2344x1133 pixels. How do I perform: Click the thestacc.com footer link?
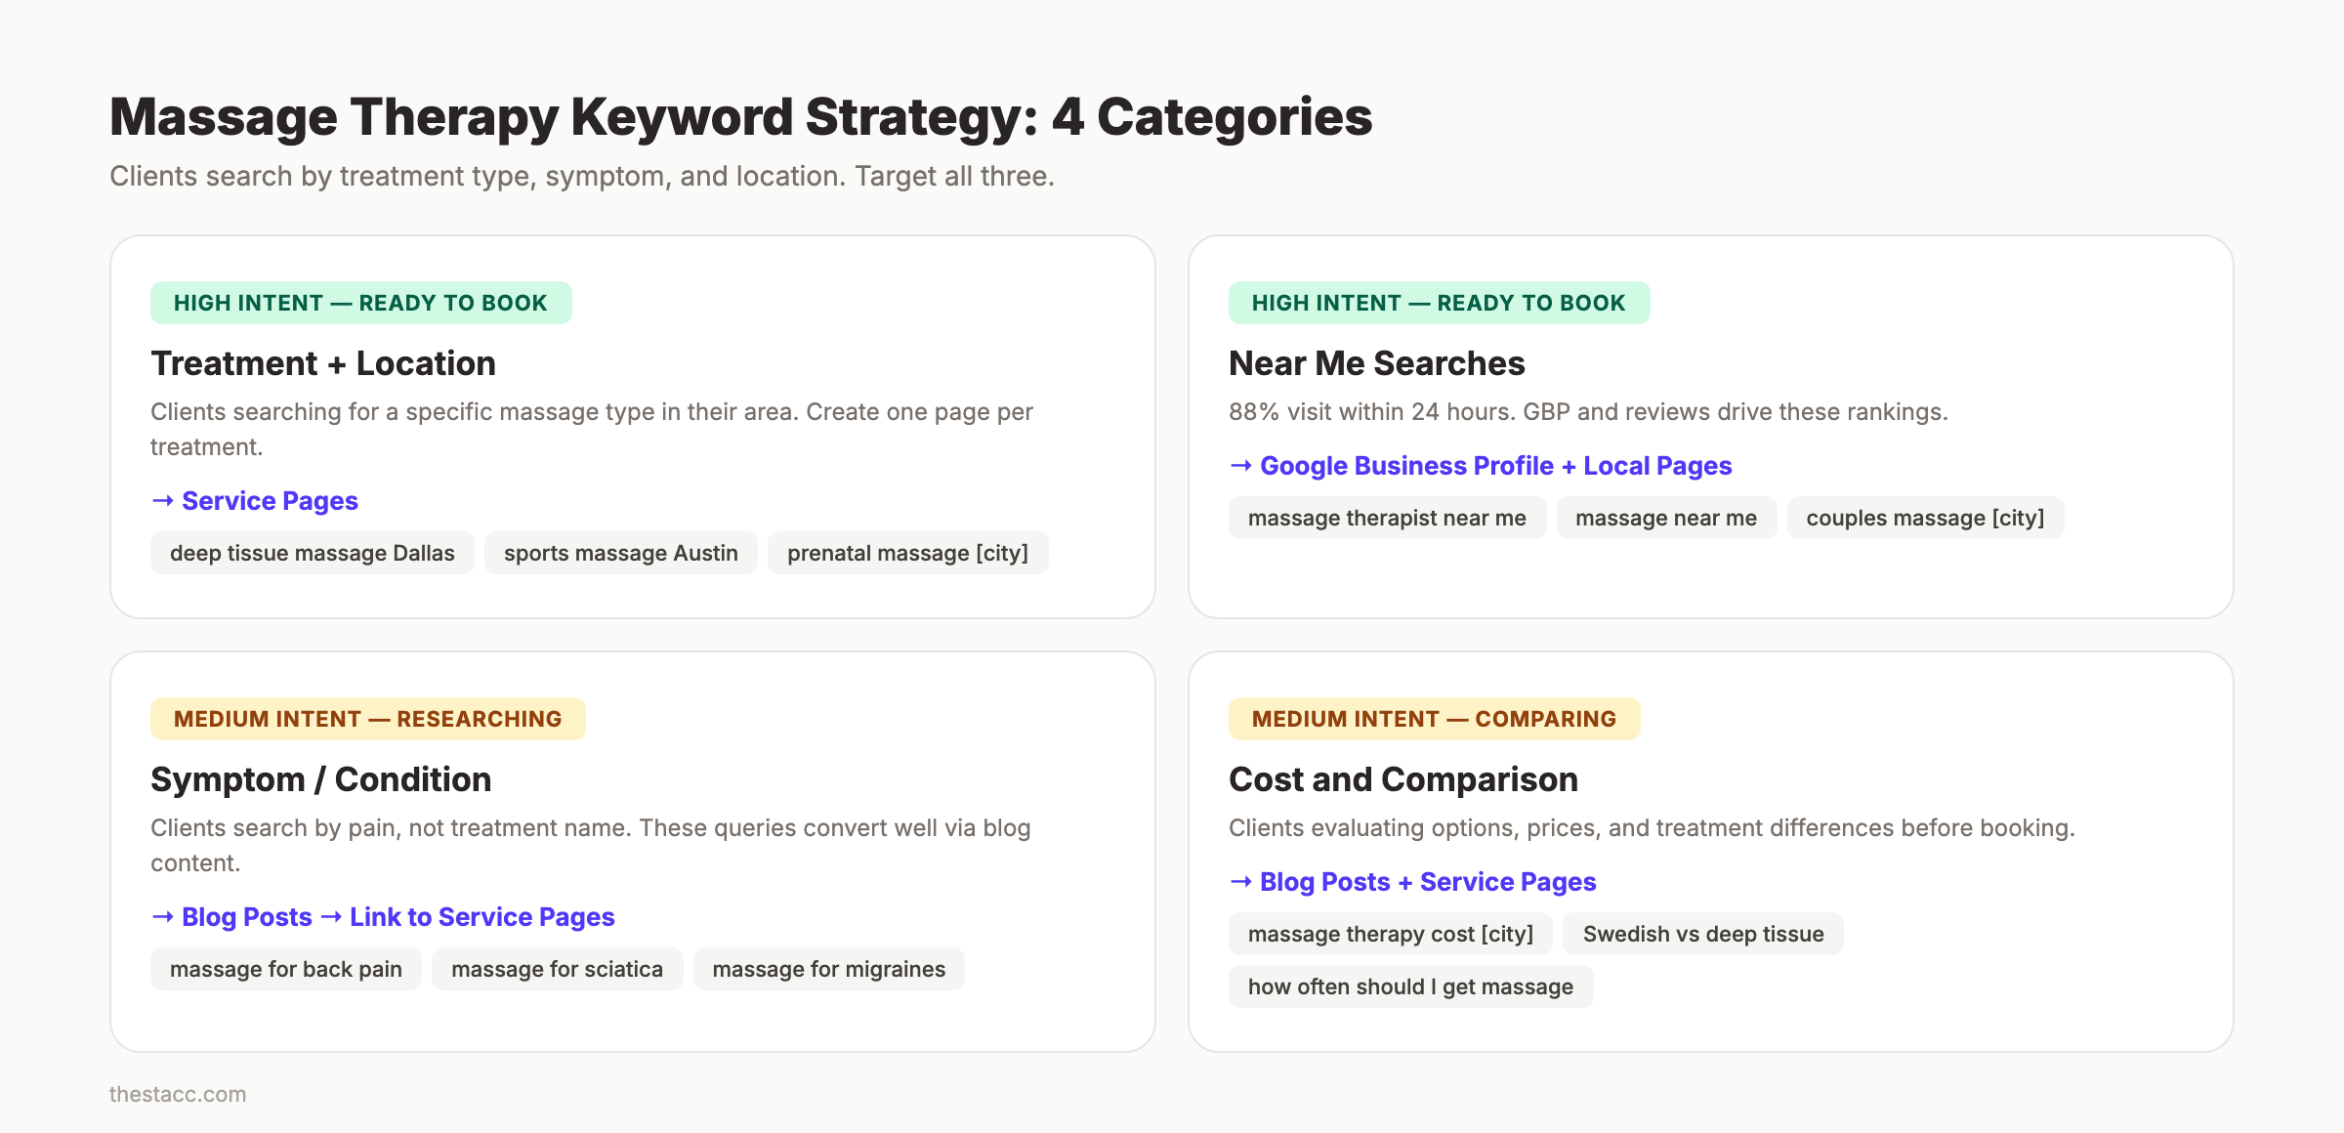point(178,1094)
